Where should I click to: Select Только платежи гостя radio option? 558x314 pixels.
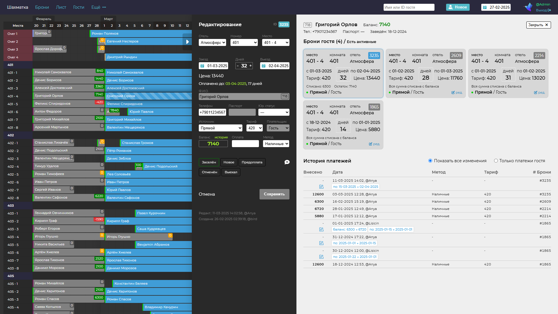[496, 161]
